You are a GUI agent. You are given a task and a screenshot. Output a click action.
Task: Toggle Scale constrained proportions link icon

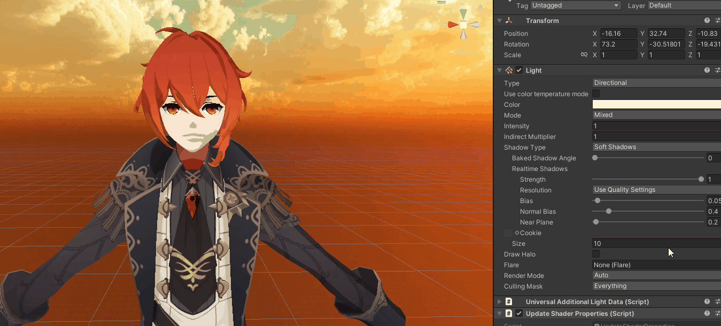click(584, 55)
